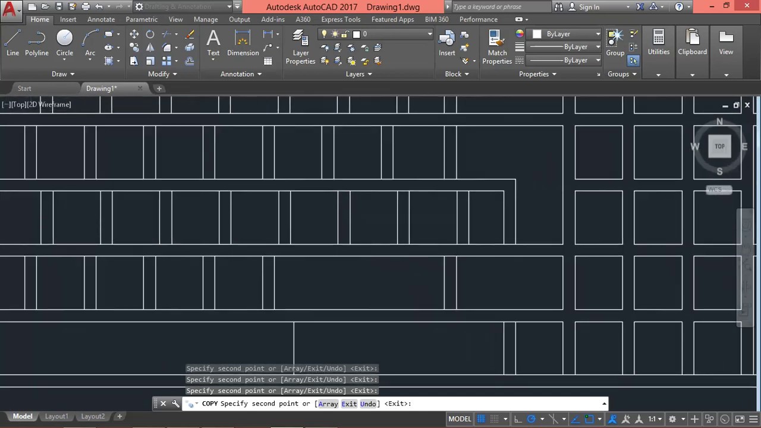This screenshot has height=428, width=761.
Task: Toggle grid display in status bar
Action: pyautogui.click(x=481, y=419)
